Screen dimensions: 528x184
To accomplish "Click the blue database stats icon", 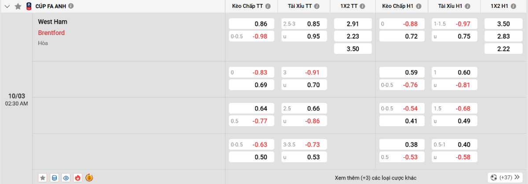I will (54, 177).
